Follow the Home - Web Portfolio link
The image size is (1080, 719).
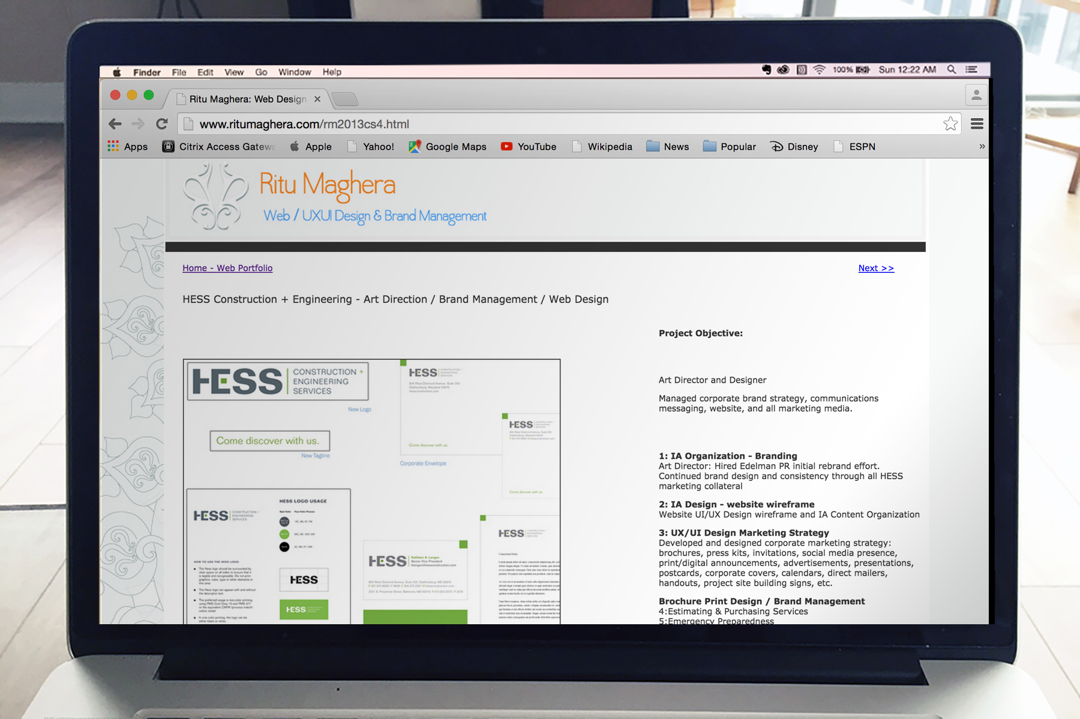227,268
